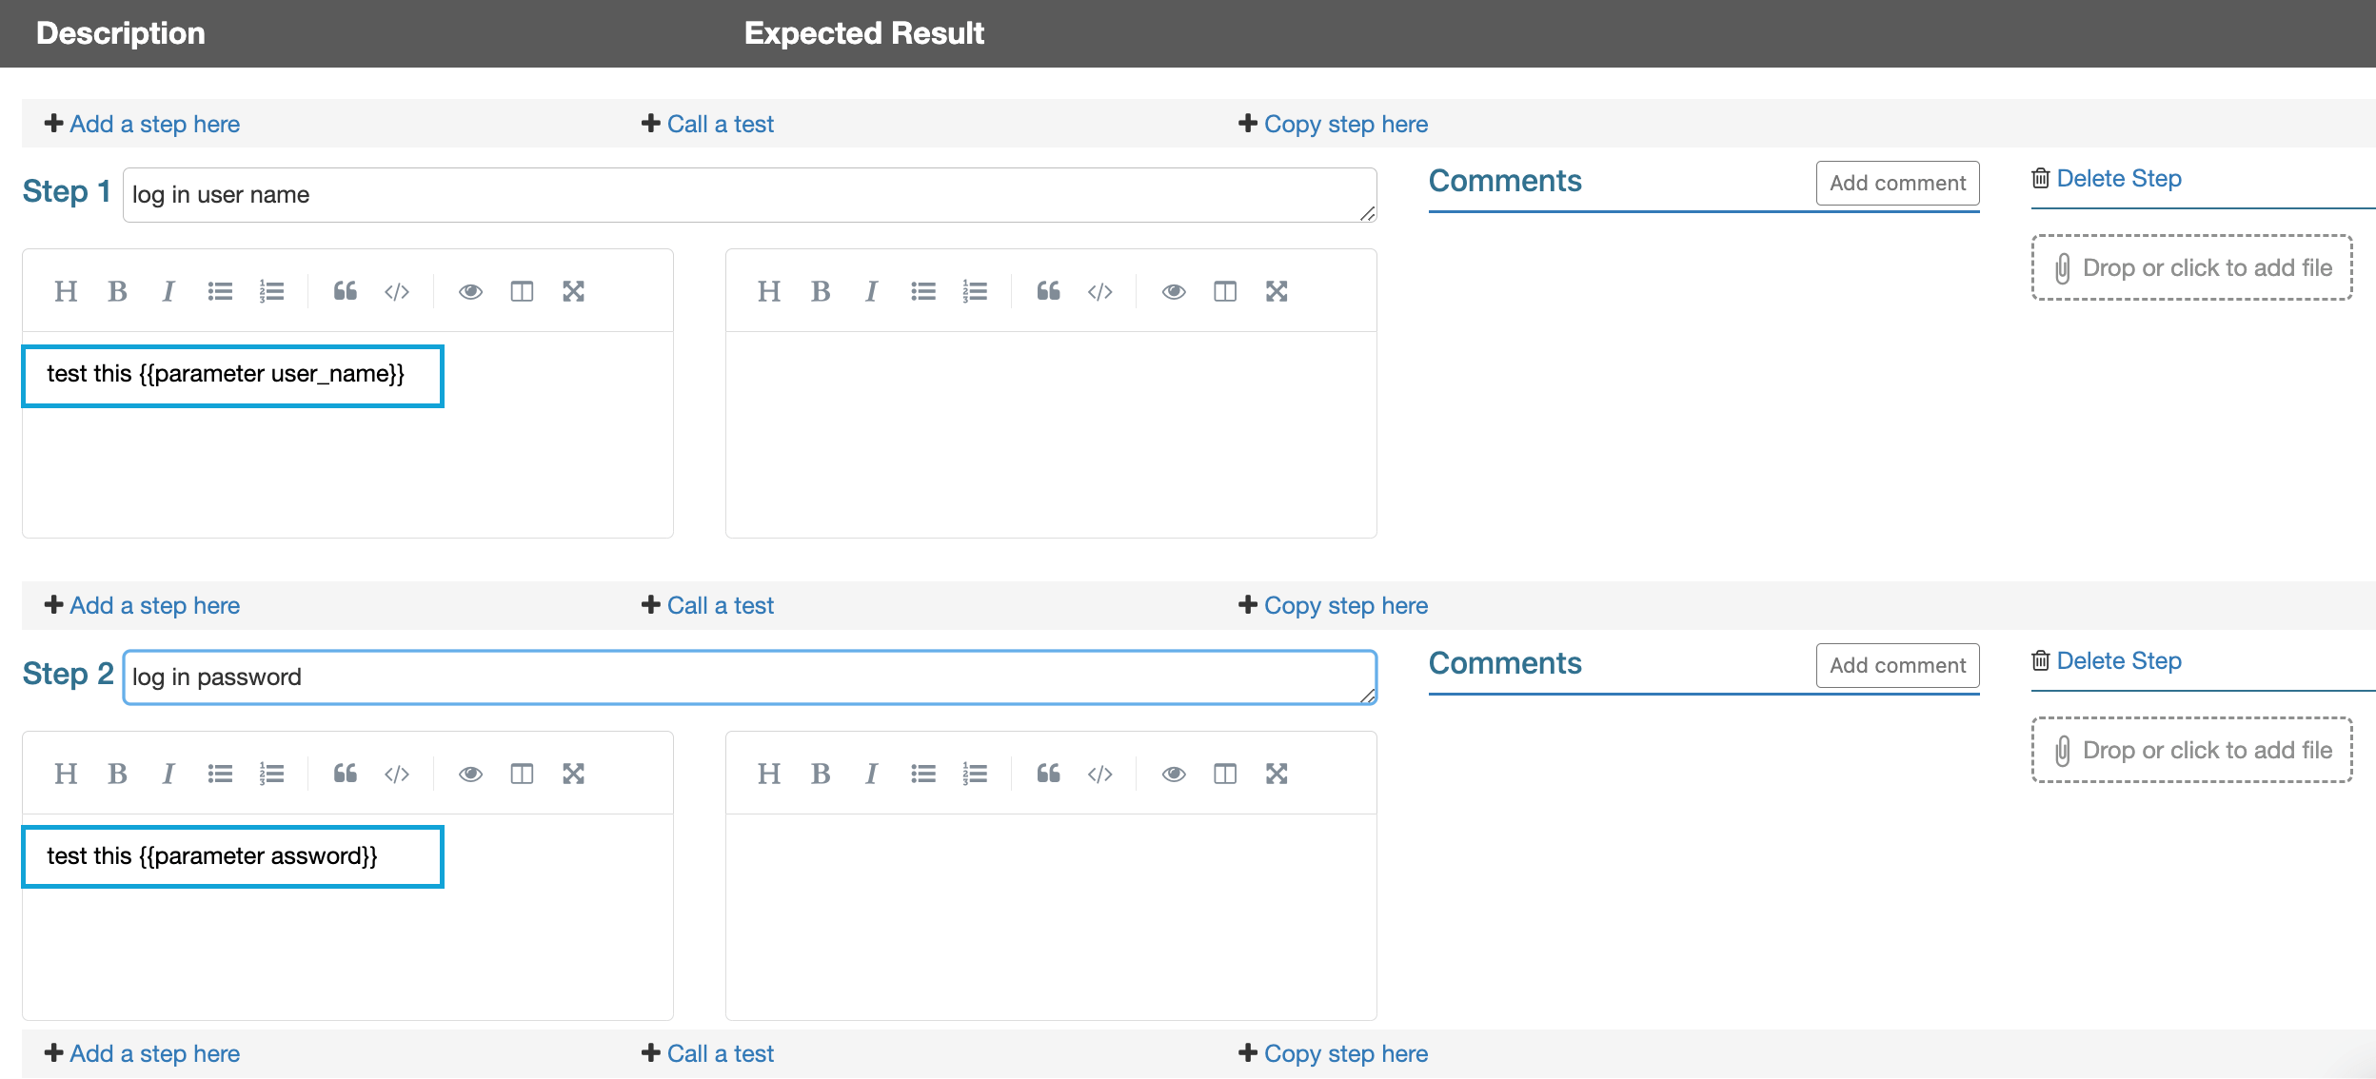Click Add comment button for Step 1
Viewport: 2376px width, 1079px height.
pos(1897,183)
